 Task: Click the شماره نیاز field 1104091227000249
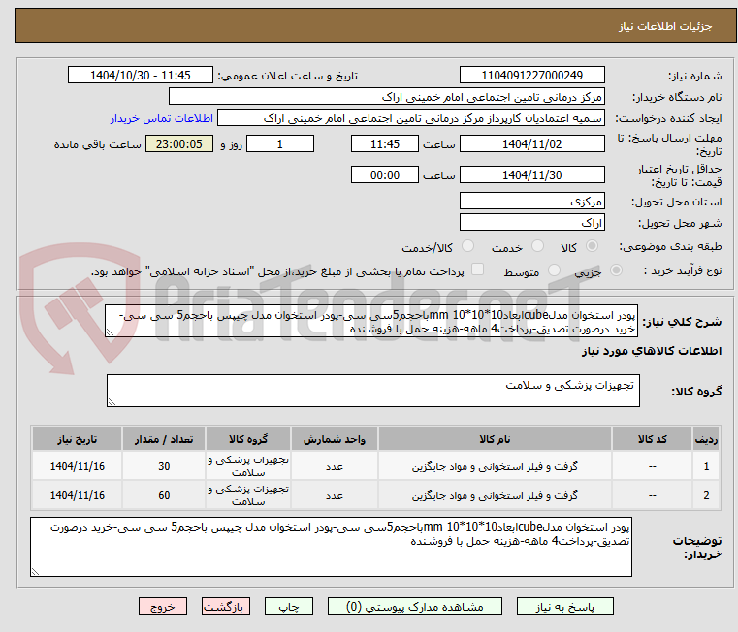[x=531, y=75]
